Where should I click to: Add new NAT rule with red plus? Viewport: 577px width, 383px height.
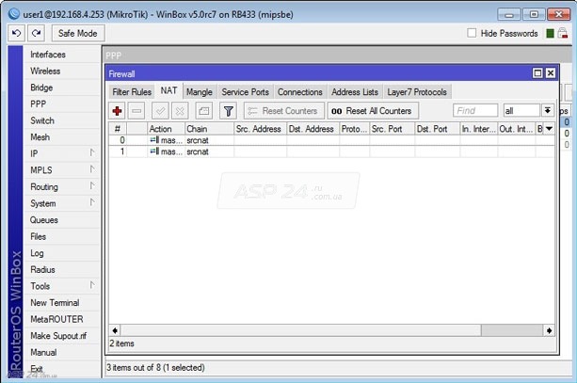click(x=118, y=111)
